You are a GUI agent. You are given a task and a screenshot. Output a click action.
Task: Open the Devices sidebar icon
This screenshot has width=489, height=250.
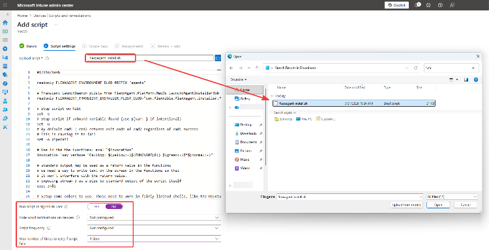(5, 57)
